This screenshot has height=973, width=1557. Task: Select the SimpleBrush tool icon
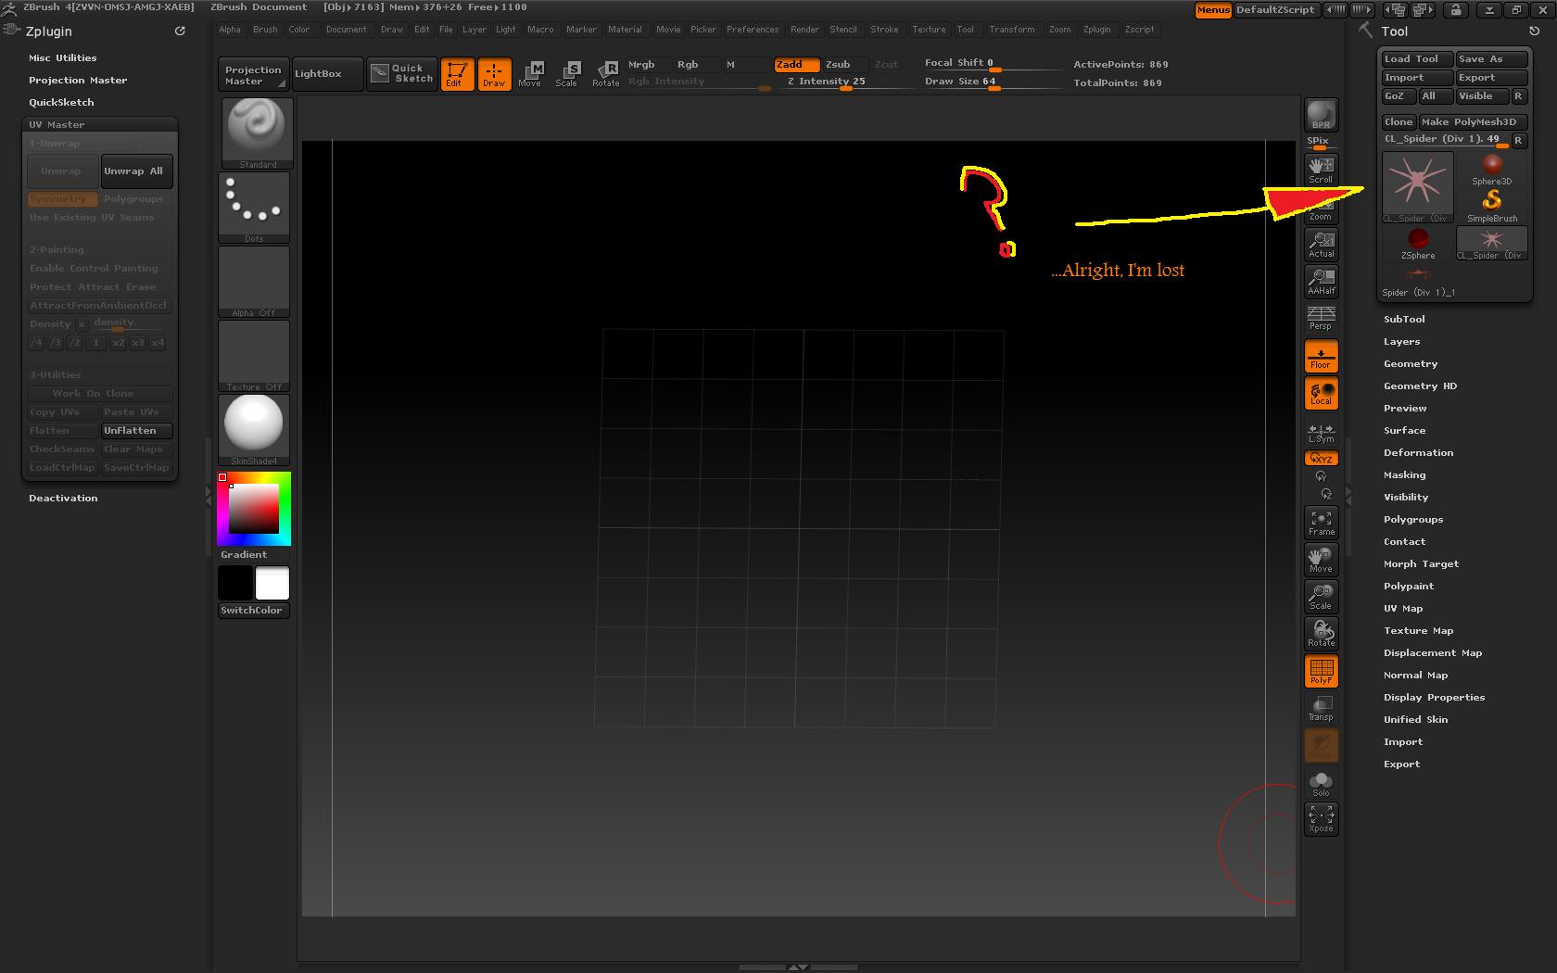click(1491, 207)
